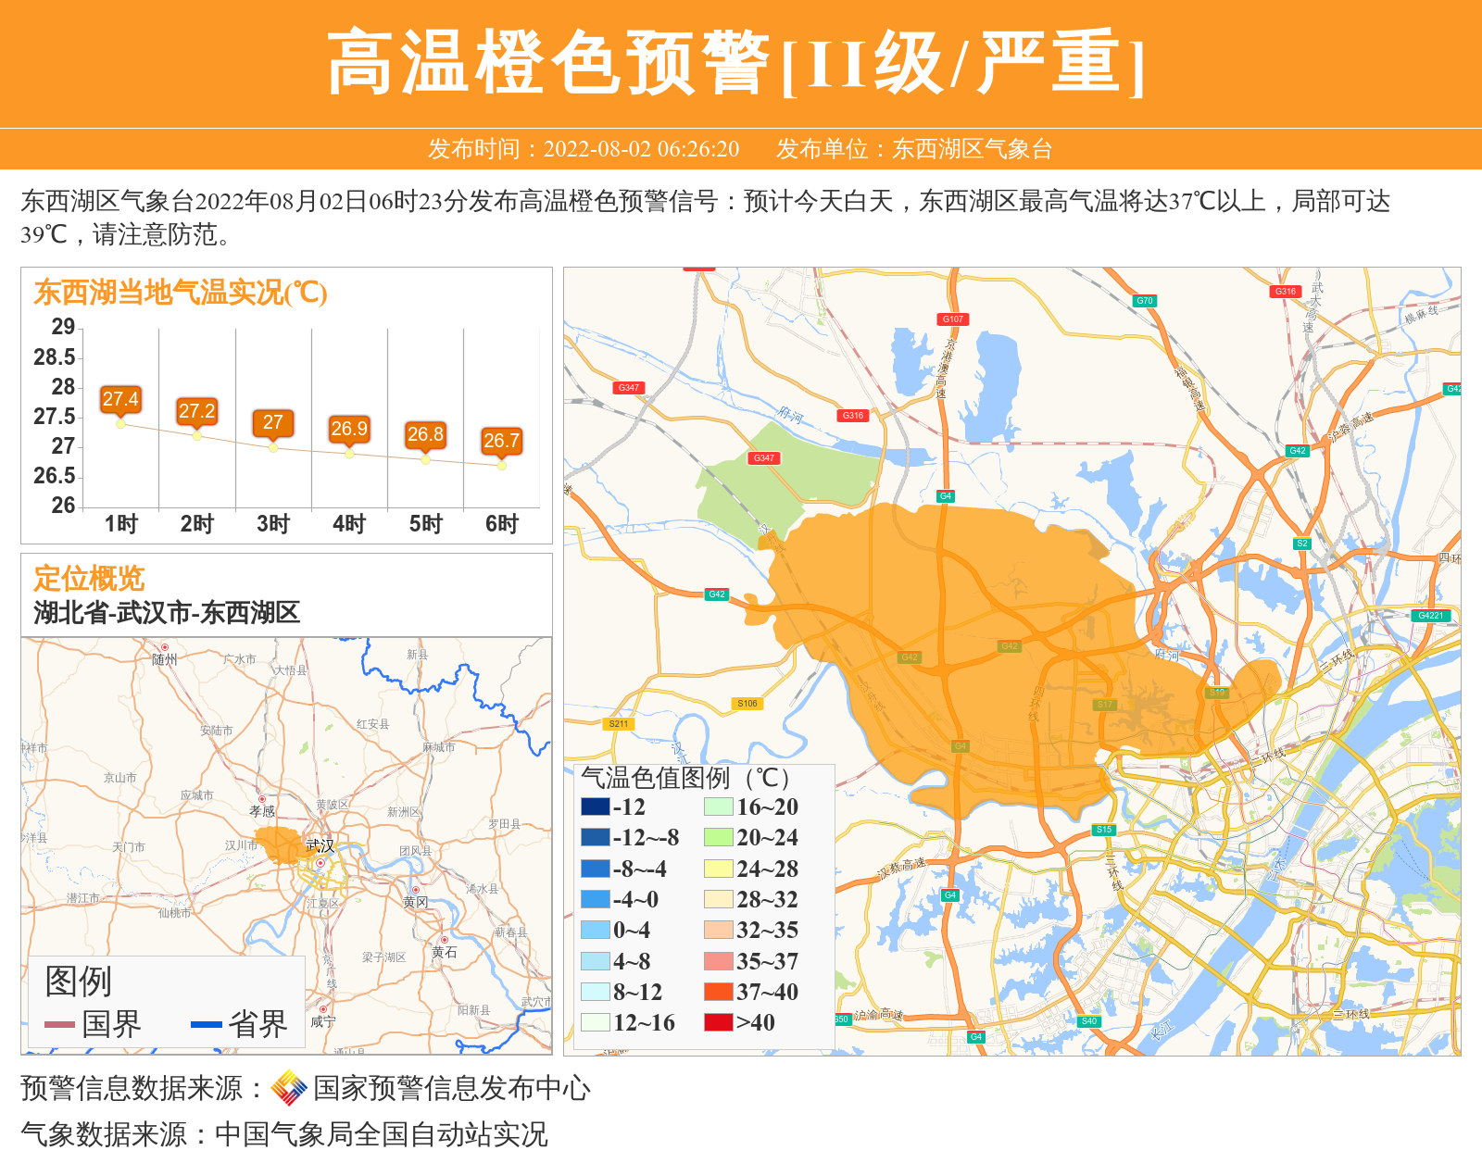Image resolution: width=1482 pixels, height=1163 pixels.
Task: Click the 27.2 temperature label at 2时
Action: [x=196, y=412]
